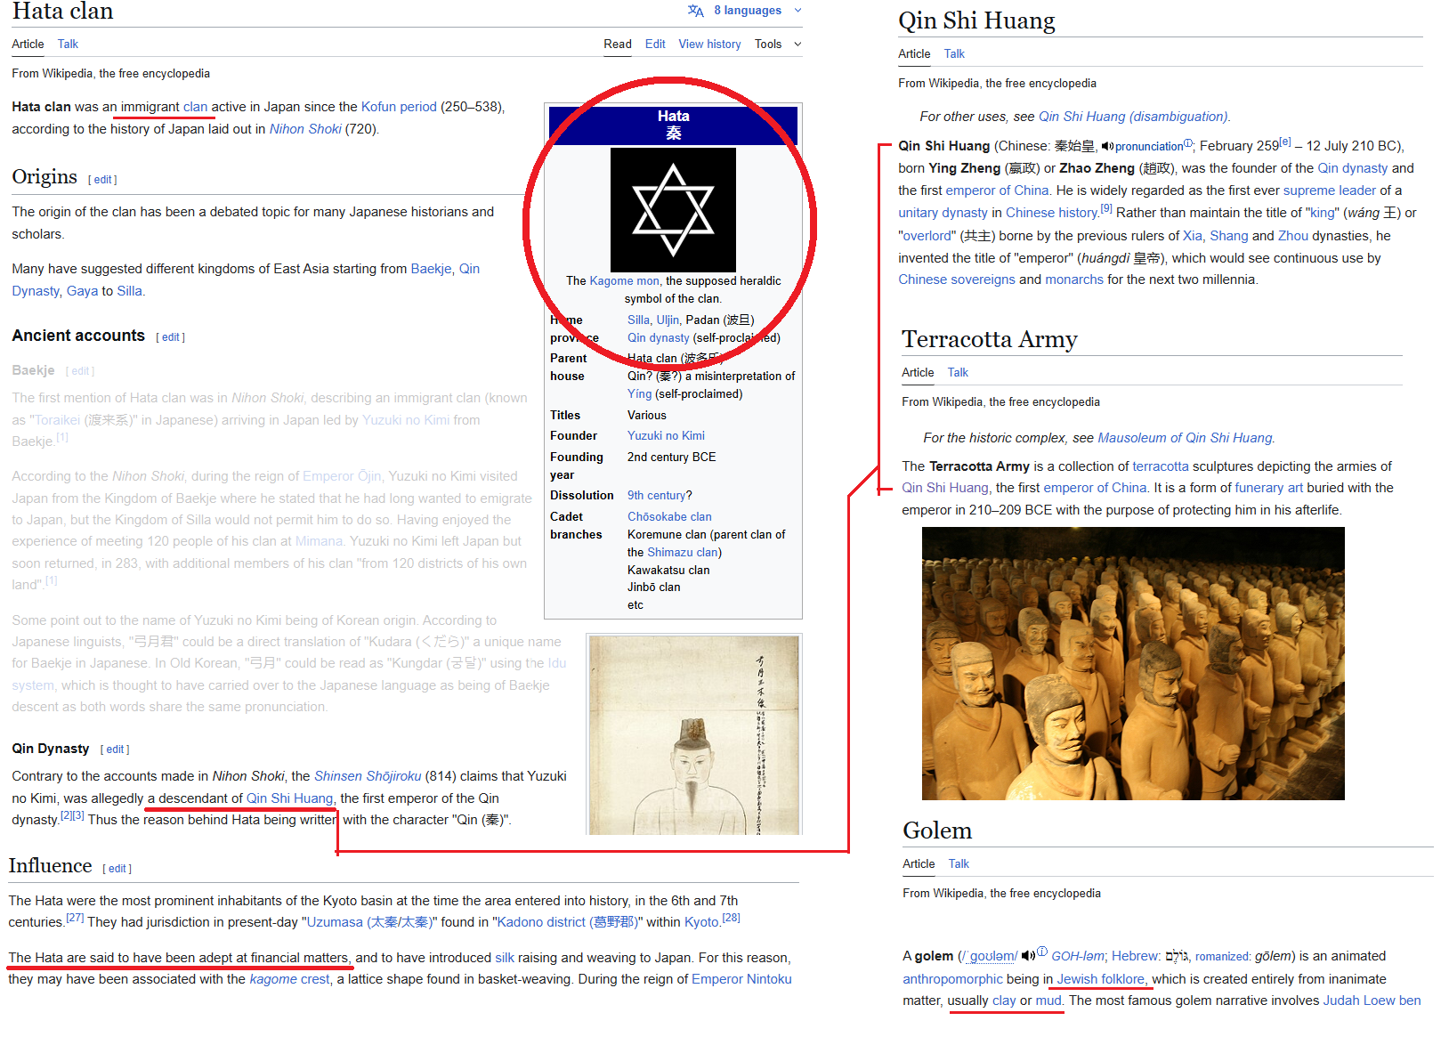Switch to the Talk tab of Hata clan
Image resolution: width=1449 pixels, height=1037 pixels.
tap(68, 44)
